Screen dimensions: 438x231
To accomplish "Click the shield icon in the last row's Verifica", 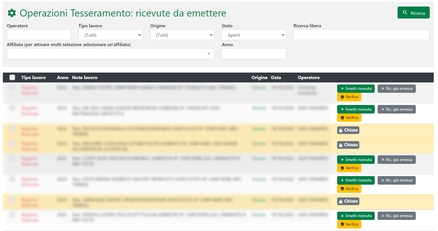I will [342, 224].
